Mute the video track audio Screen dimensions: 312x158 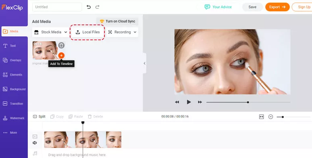click(x=35, y=143)
